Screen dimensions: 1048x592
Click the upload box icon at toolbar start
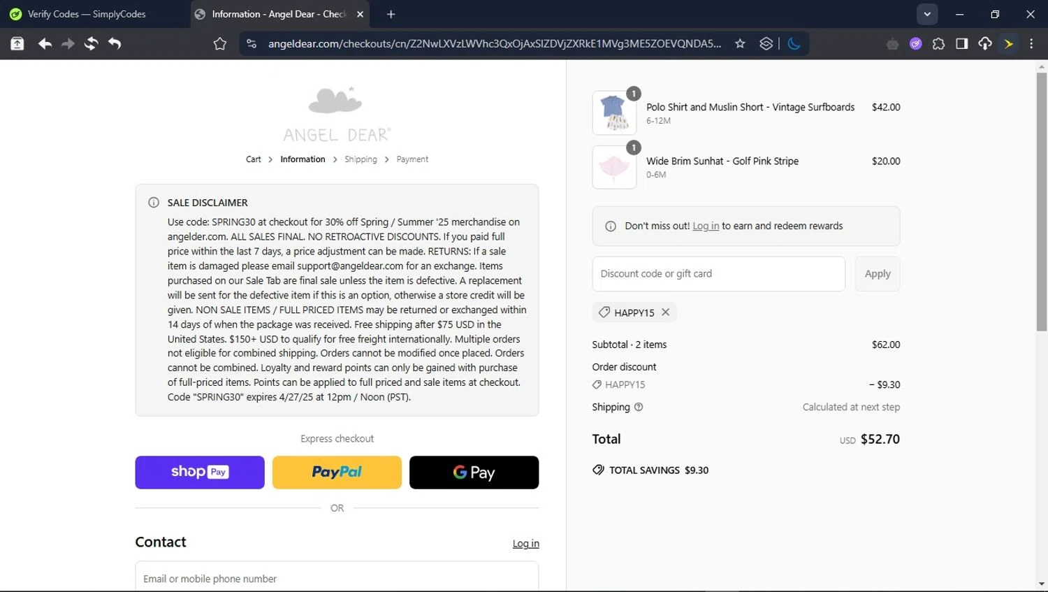pyautogui.click(x=17, y=43)
